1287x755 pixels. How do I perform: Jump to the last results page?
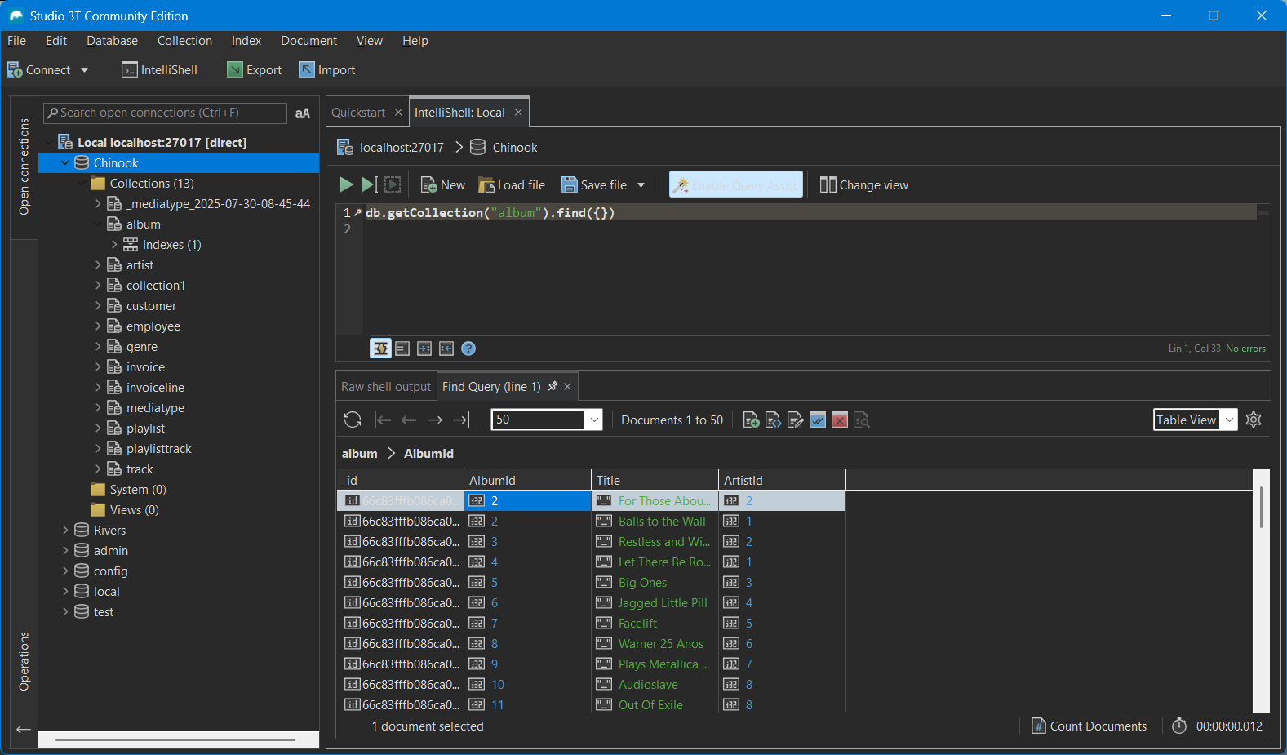[461, 420]
